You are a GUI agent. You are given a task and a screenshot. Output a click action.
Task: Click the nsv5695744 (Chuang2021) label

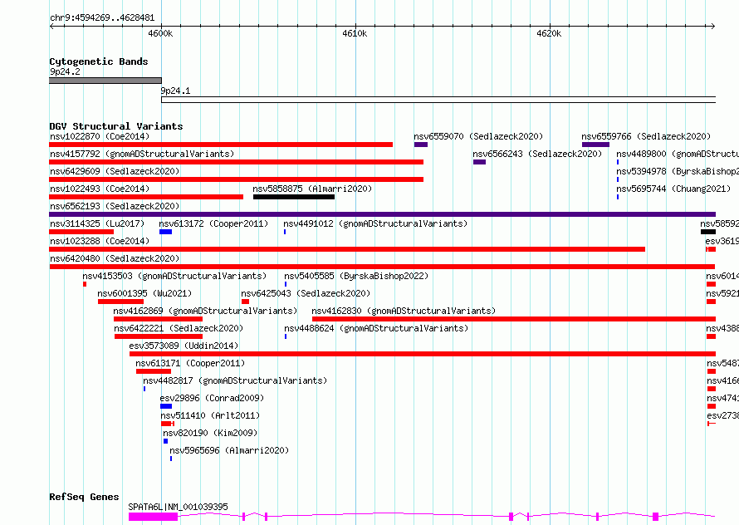click(x=673, y=189)
